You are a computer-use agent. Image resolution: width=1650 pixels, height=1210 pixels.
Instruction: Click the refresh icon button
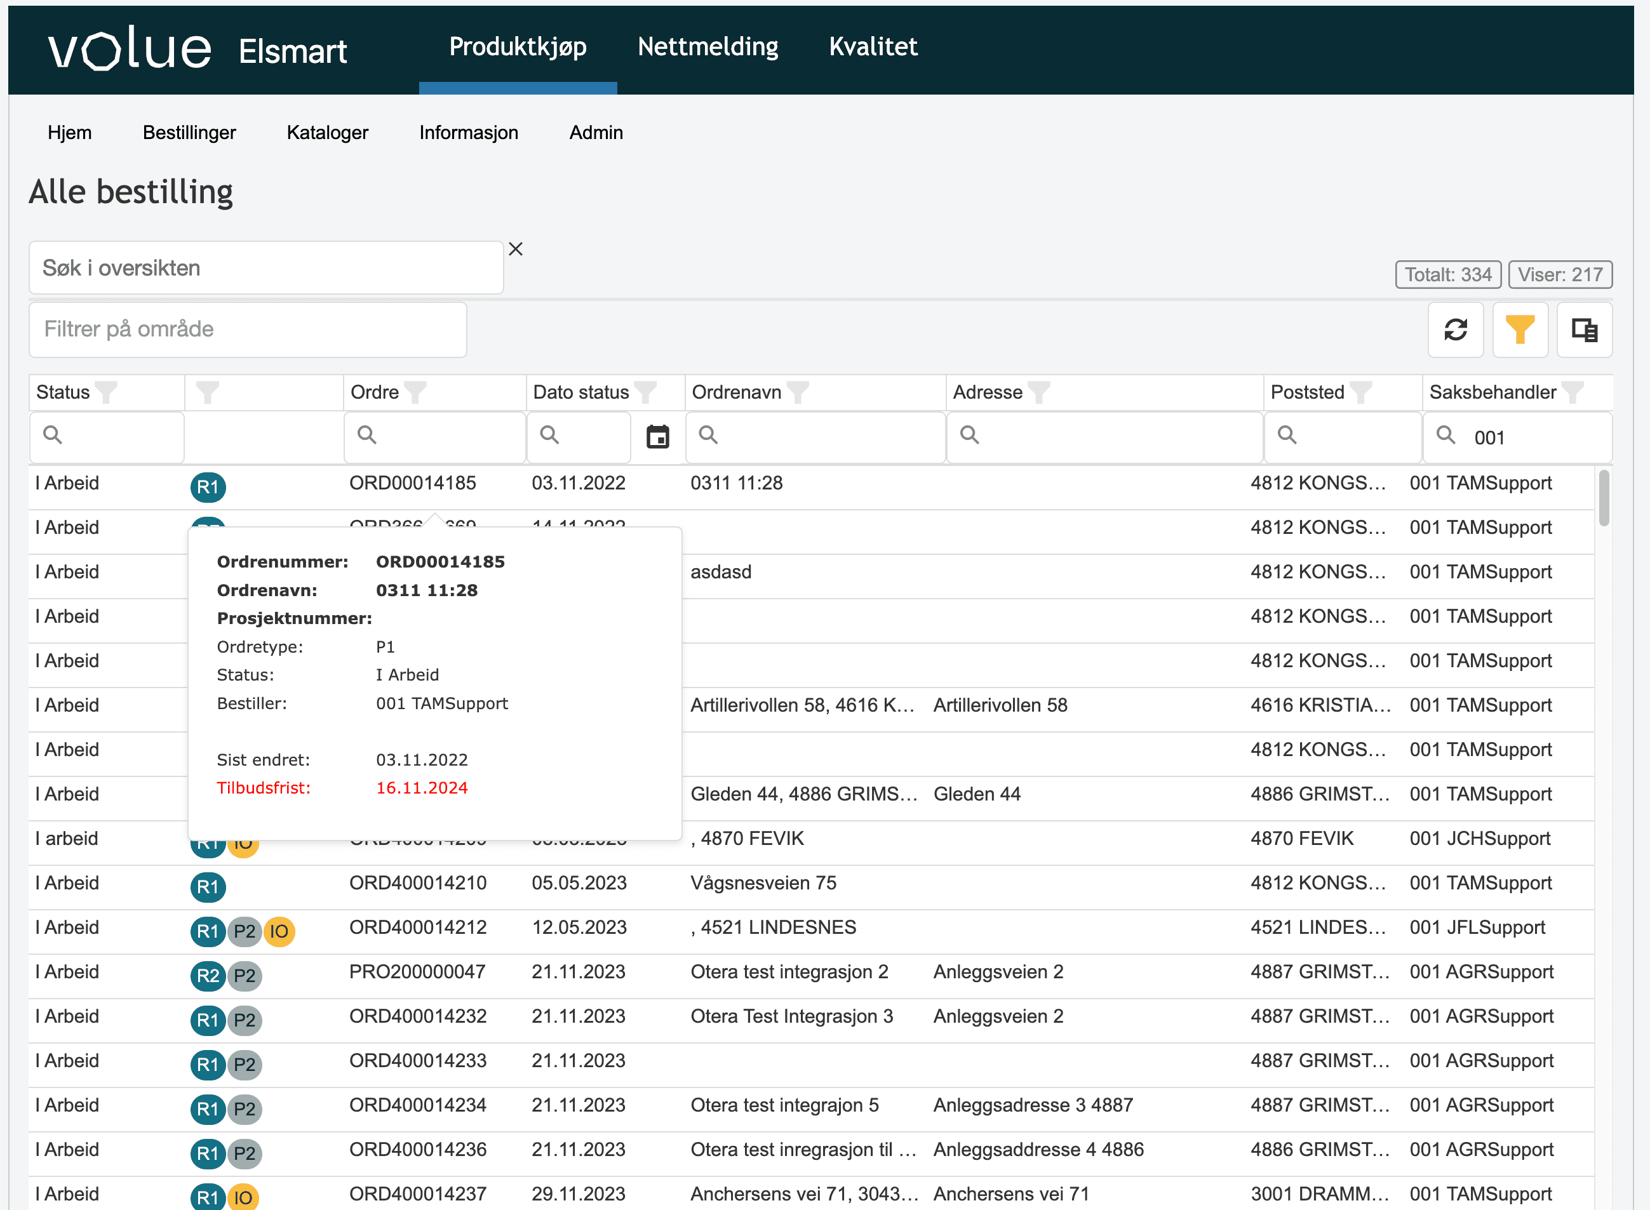coord(1455,329)
